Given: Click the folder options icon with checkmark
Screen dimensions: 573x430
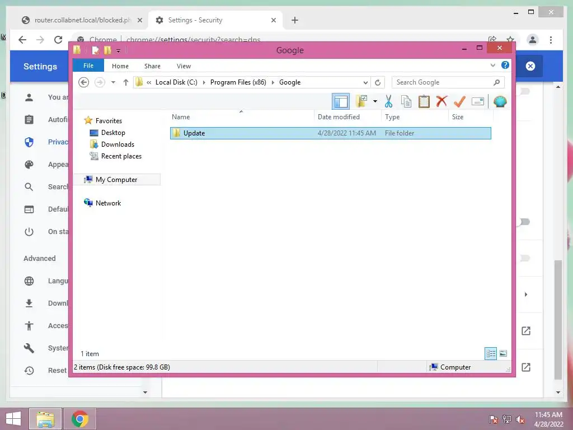Looking at the screenshot, I should tap(361, 101).
